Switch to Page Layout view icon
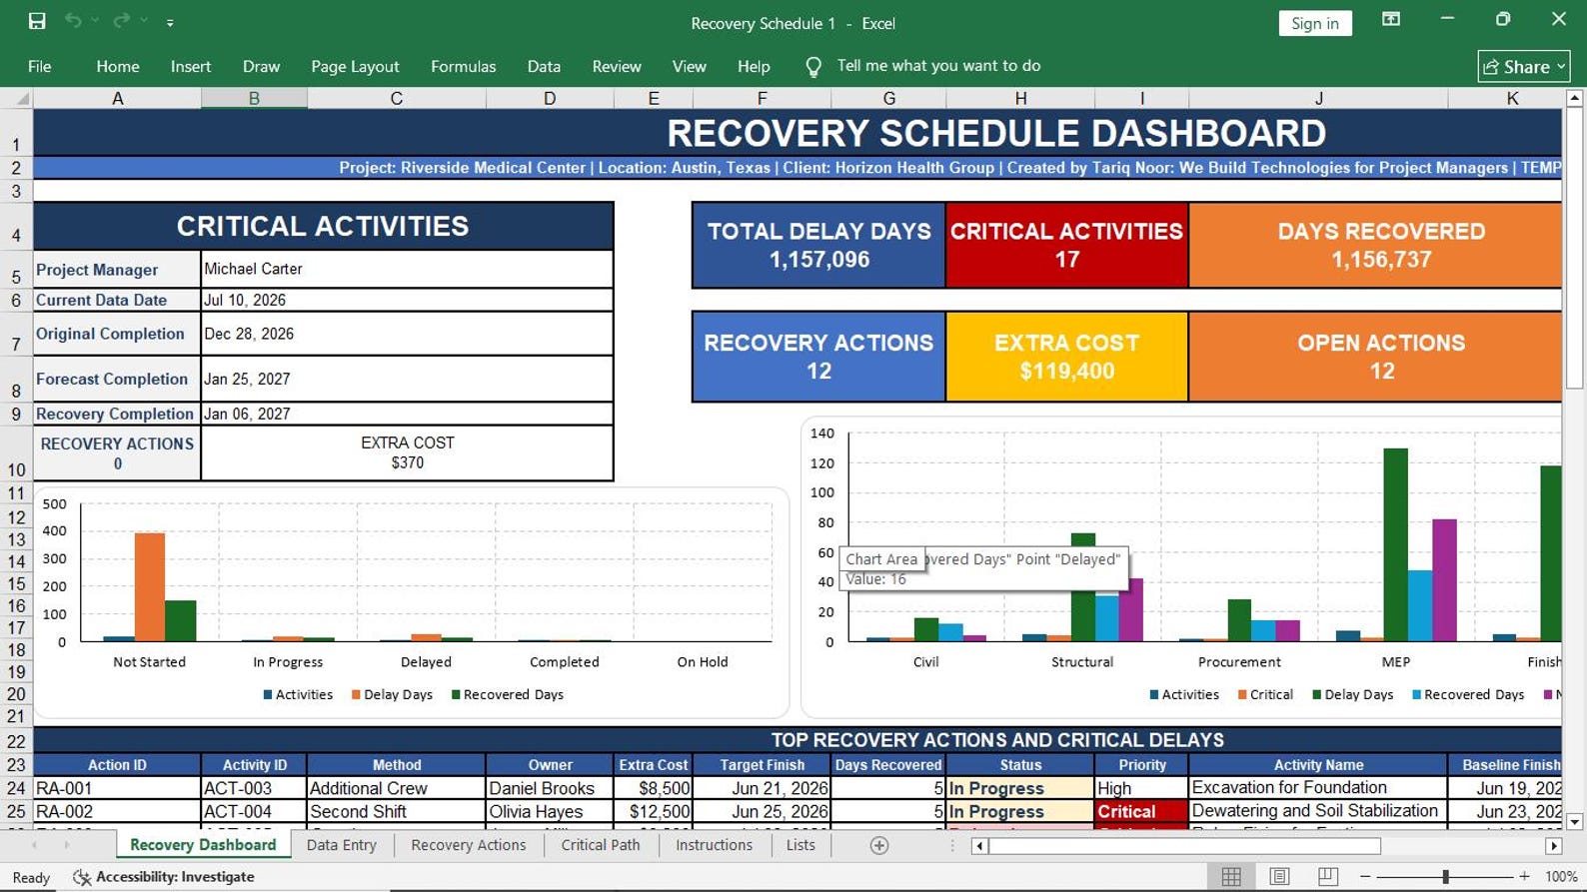Image resolution: width=1587 pixels, height=892 pixels. 1279,876
